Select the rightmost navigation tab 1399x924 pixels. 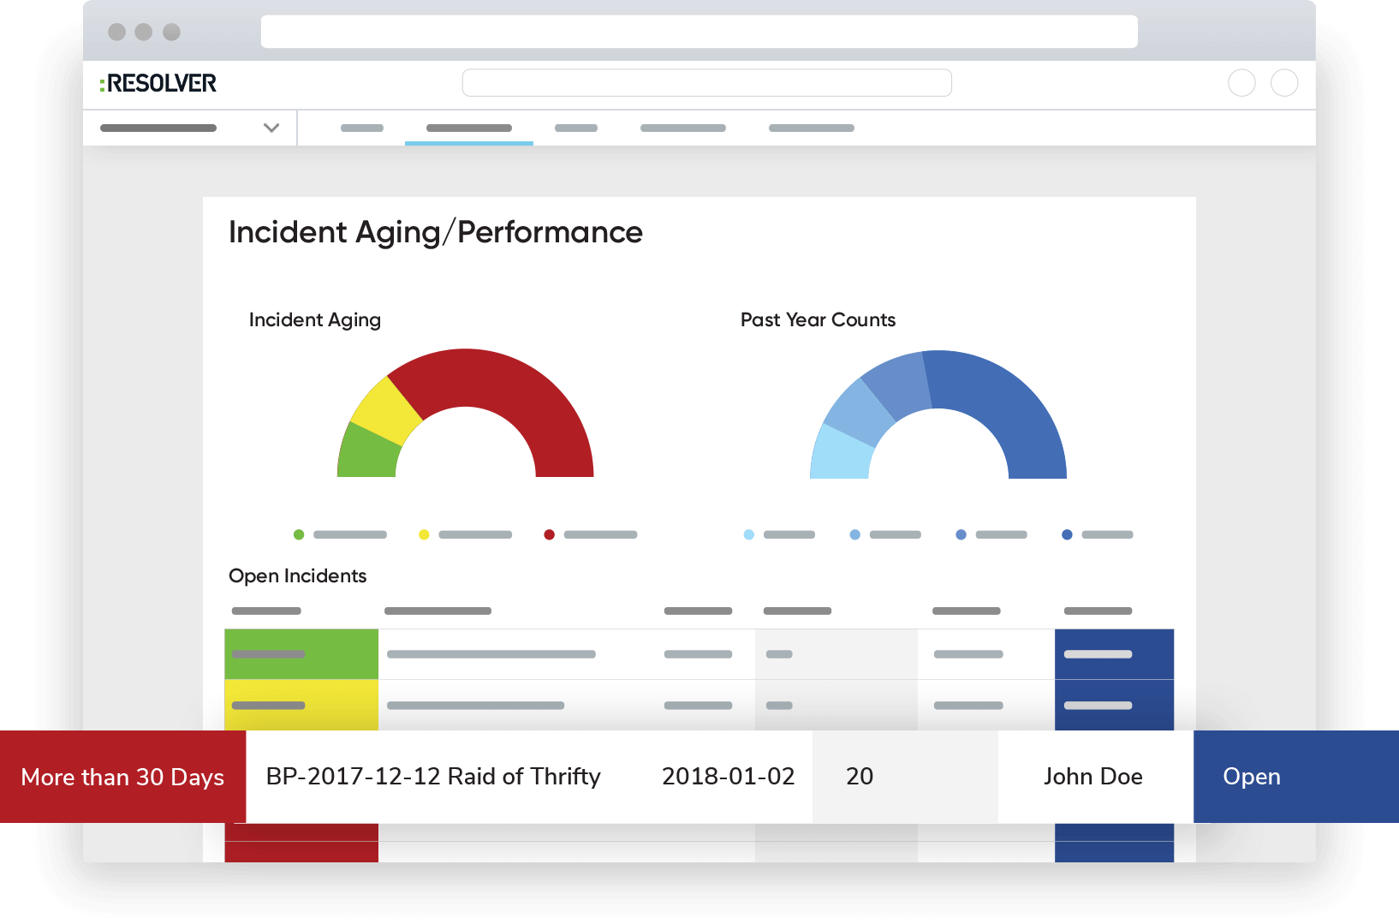(811, 128)
